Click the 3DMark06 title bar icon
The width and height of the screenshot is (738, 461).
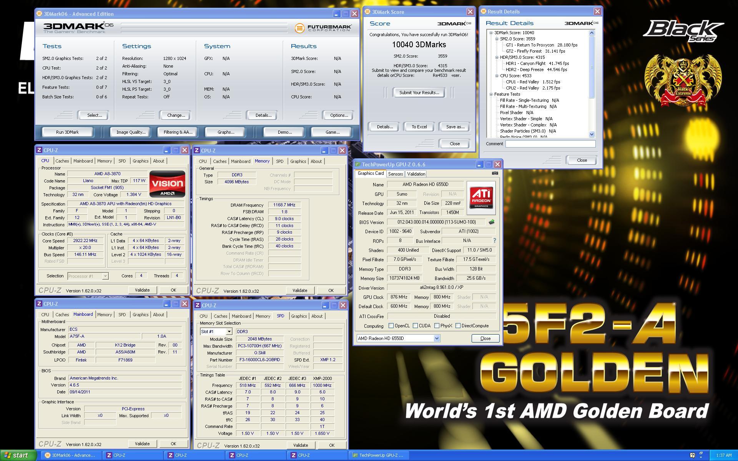point(39,14)
